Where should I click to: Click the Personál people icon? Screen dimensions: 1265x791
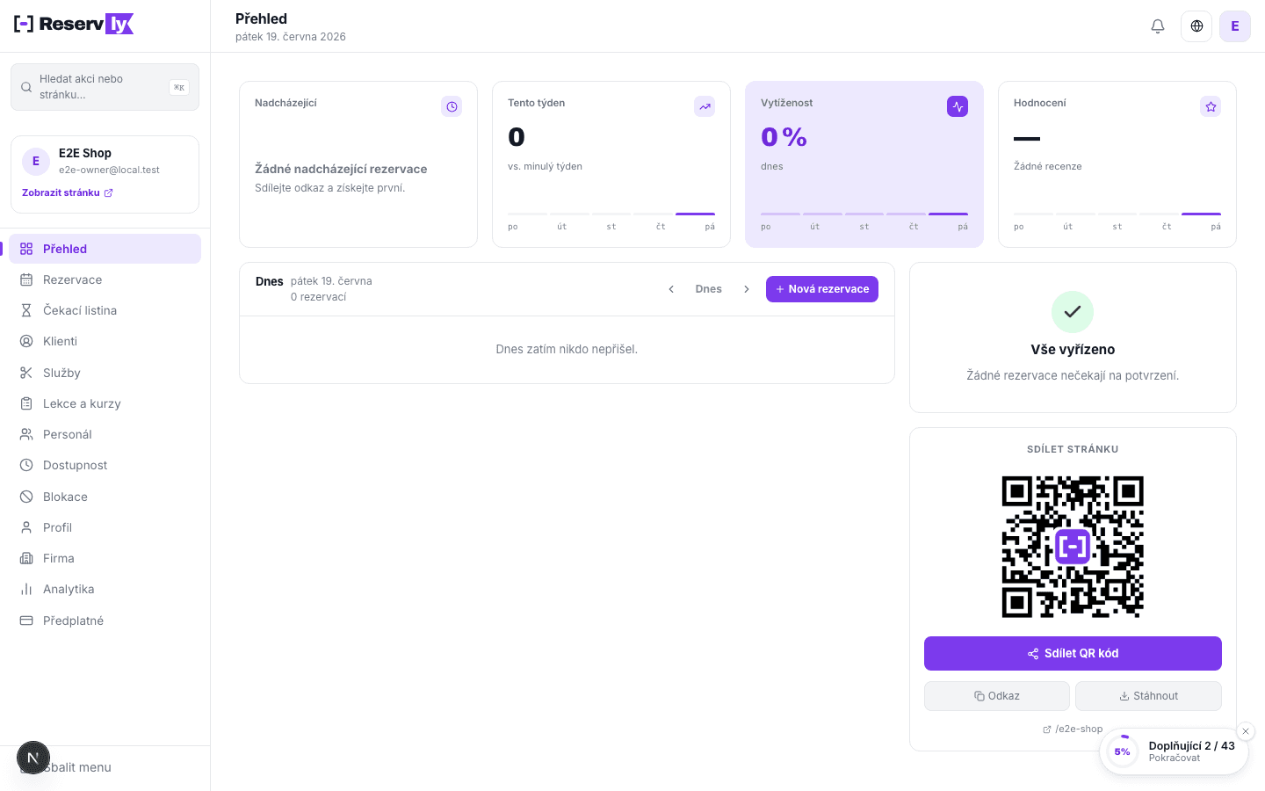coord(26,434)
